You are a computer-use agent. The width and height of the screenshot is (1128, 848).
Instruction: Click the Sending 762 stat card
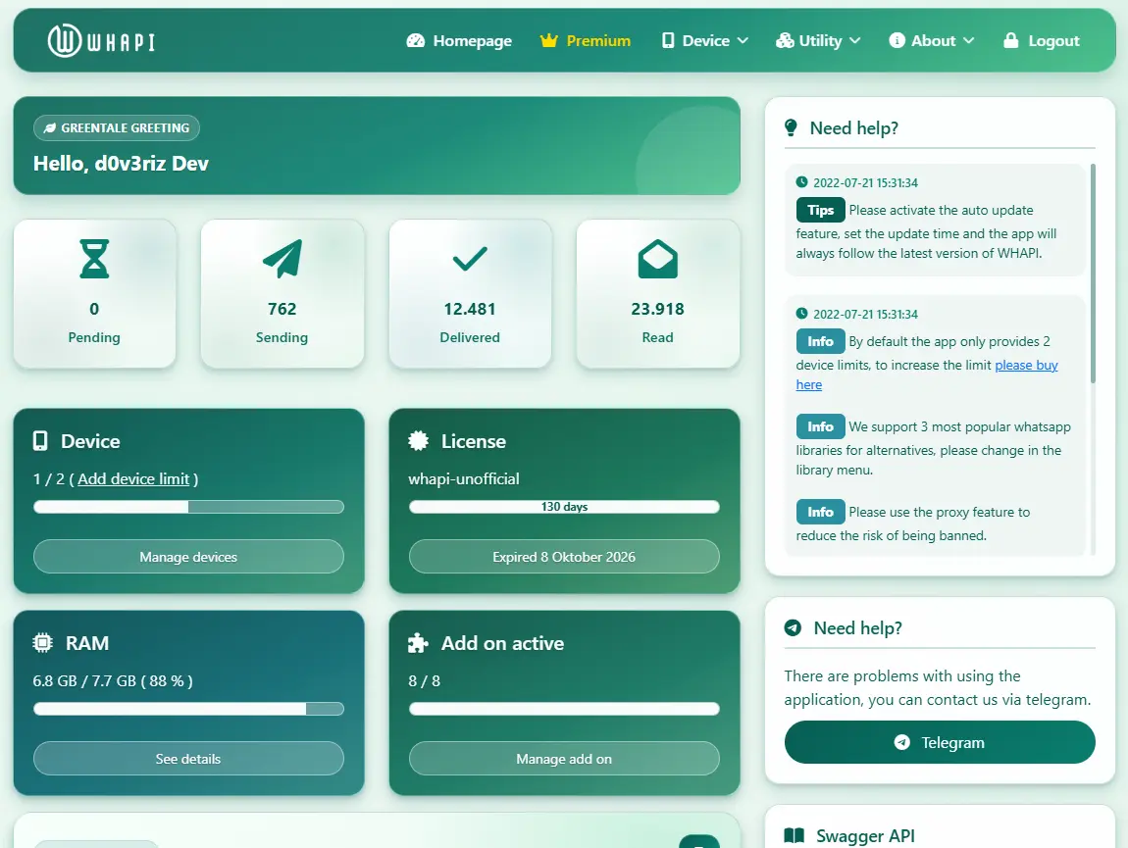click(282, 294)
